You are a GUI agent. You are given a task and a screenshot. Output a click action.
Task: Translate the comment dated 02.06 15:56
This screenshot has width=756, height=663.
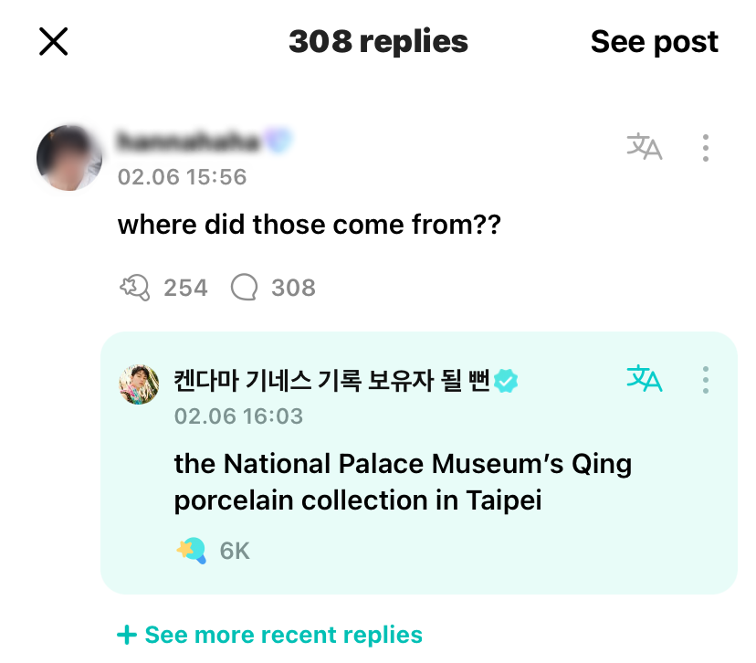click(x=644, y=147)
